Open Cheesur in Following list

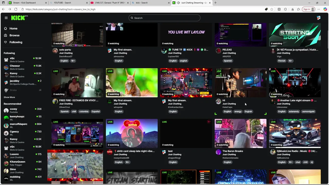pyautogui.click(x=23, y=67)
